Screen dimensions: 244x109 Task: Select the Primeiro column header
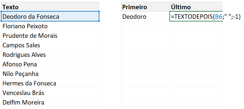(x=145, y=7)
